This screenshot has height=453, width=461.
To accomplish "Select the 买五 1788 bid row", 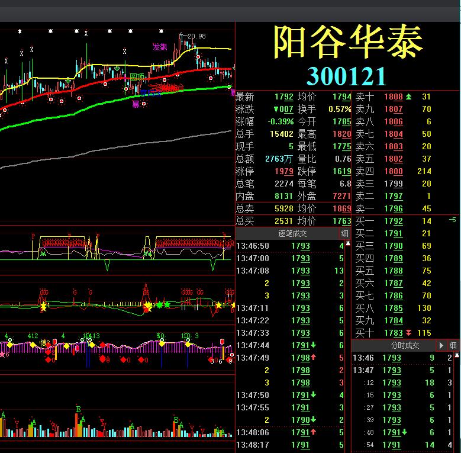I will pyautogui.click(x=405, y=271).
